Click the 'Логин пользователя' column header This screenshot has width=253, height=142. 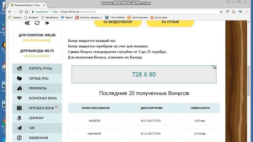96,108
